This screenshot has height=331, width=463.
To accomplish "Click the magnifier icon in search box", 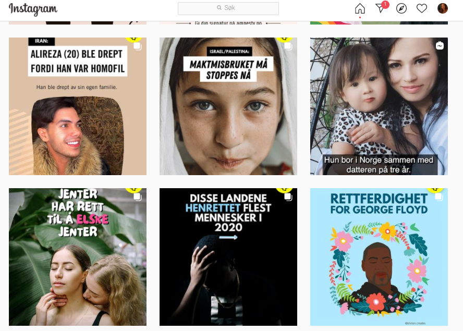I will (219, 8).
